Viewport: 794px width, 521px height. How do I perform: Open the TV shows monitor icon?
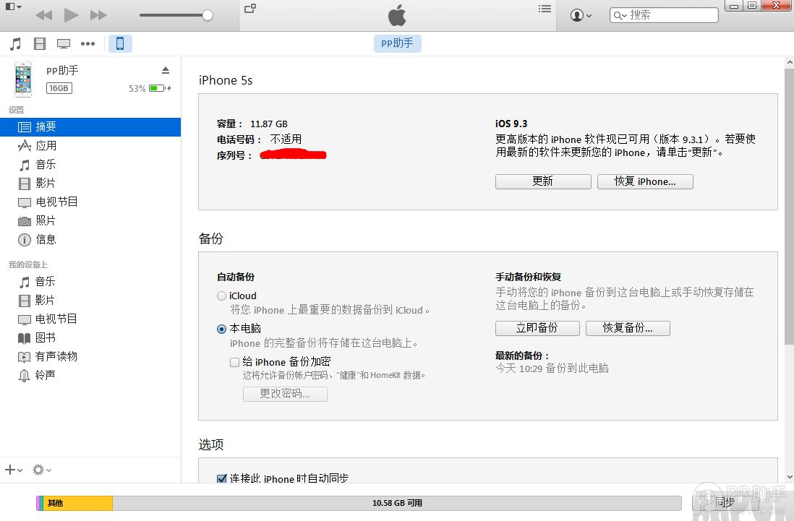click(x=64, y=44)
